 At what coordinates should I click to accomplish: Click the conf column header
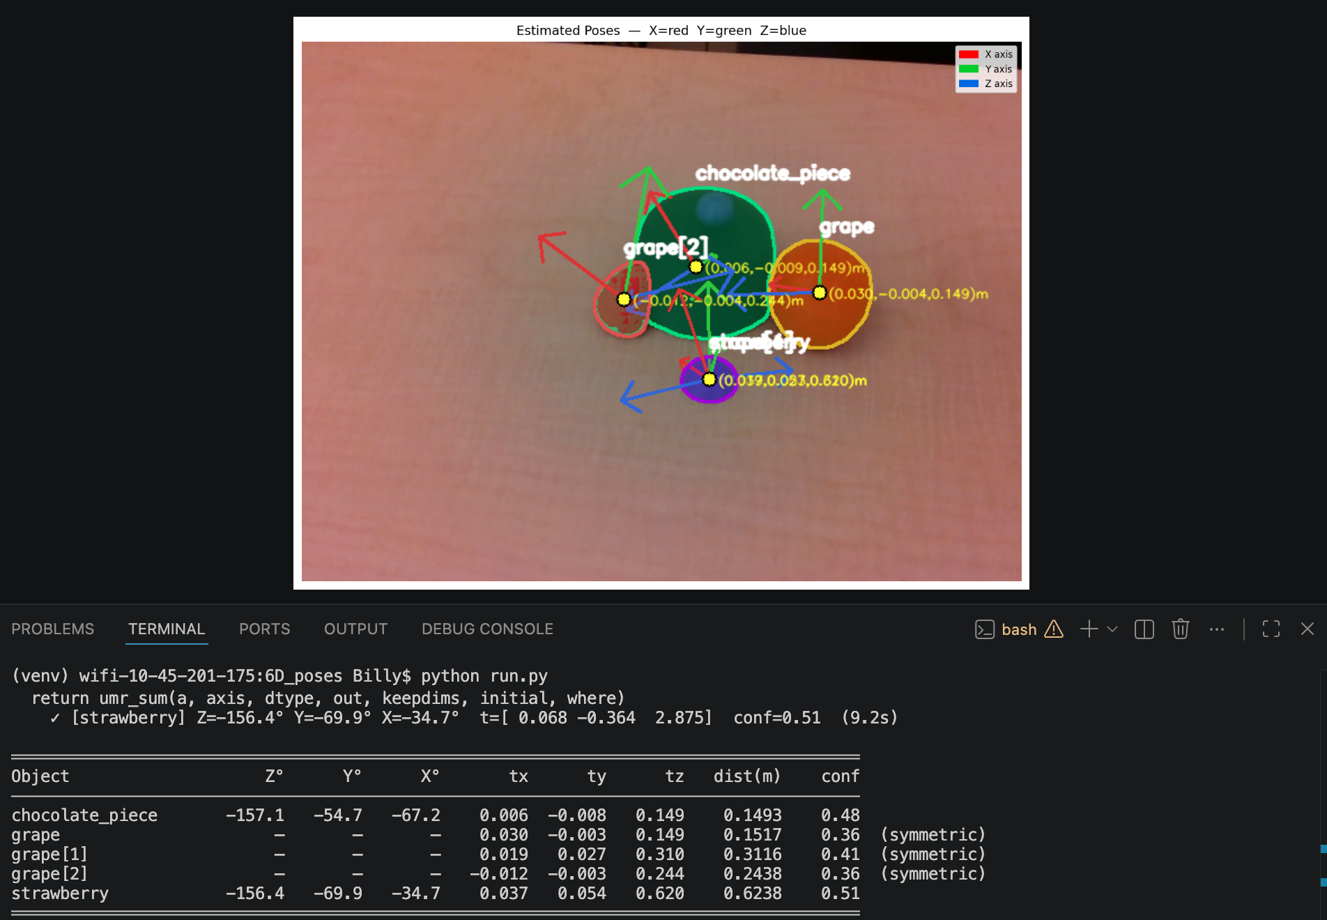pyautogui.click(x=841, y=776)
